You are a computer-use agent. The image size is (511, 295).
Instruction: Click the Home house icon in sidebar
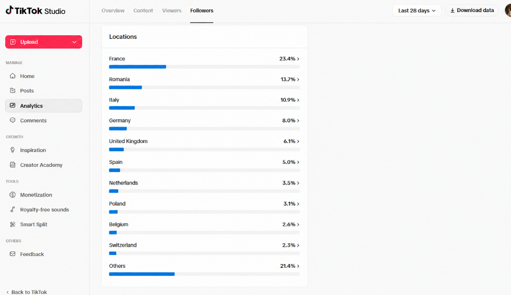[13, 76]
